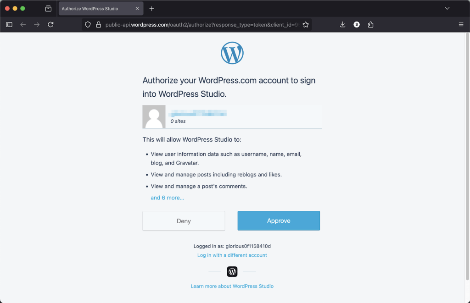Open the hamburger application menu
Viewport: 470px width, 303px height.
(x=461, y=24)
